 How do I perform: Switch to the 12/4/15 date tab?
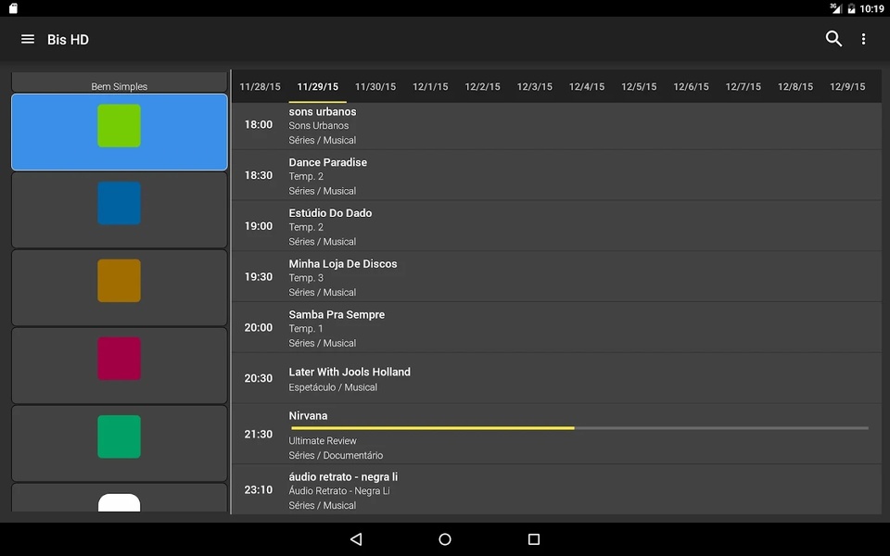[x=587, y=87]
